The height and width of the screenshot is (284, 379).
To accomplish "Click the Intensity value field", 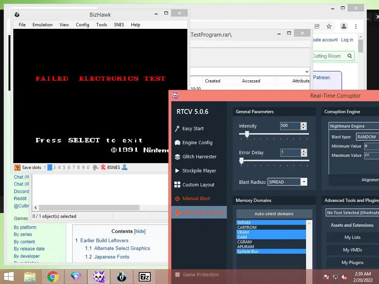I will (x=290, y=126).
